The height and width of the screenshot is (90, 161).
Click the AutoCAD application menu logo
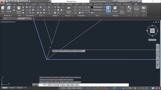[2, 2]
